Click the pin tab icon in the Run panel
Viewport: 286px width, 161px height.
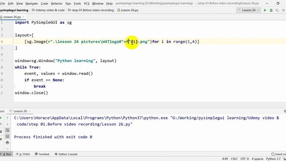[x=1, y=139]
